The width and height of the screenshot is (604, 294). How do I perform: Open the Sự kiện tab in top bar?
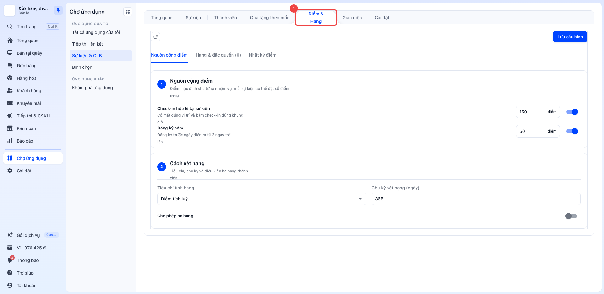click(193, 18)
